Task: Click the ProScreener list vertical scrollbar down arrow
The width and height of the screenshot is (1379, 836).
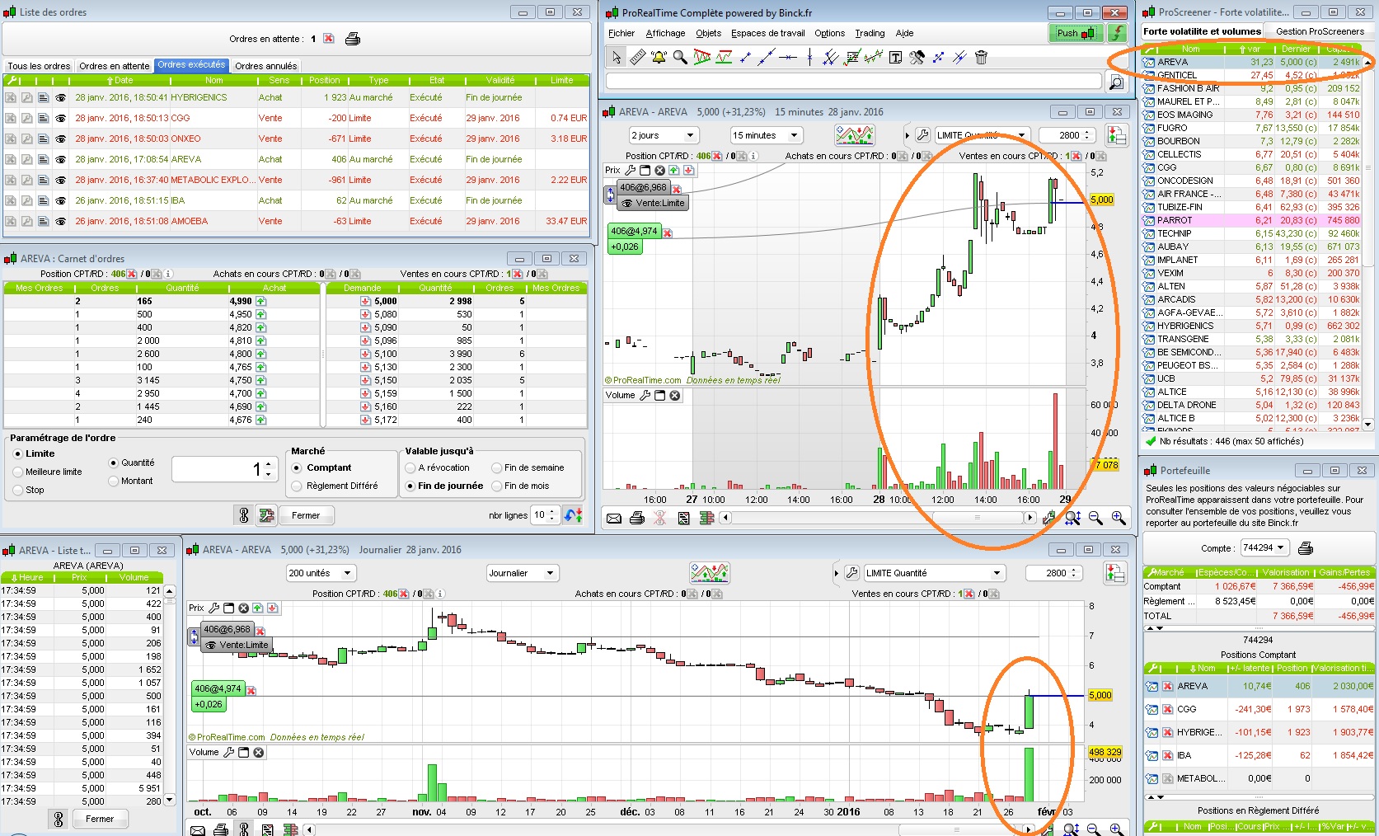Action: click(x=1368, y=425)
